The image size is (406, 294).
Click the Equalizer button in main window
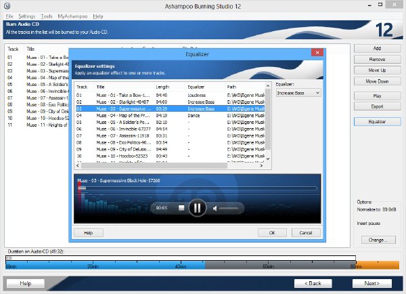coord(378,121)
